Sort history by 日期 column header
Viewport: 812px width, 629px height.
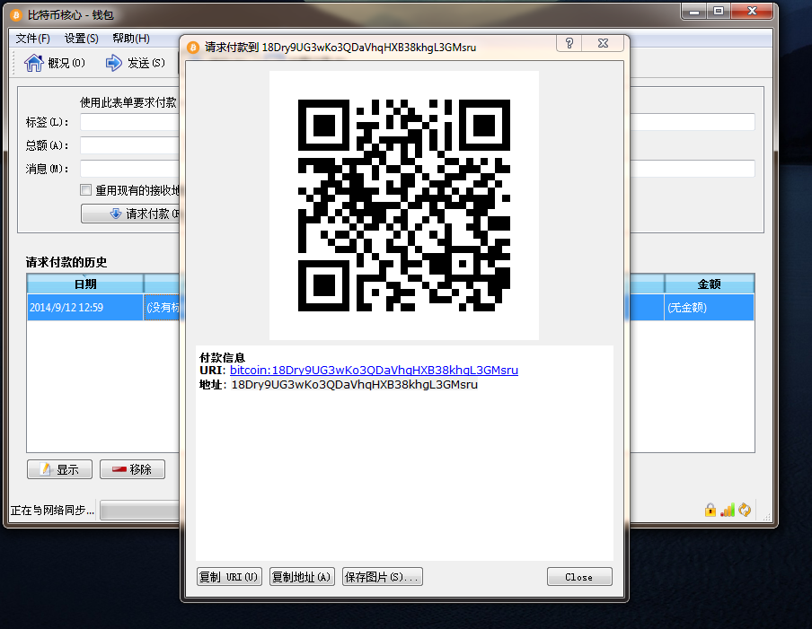click(85, 284)
